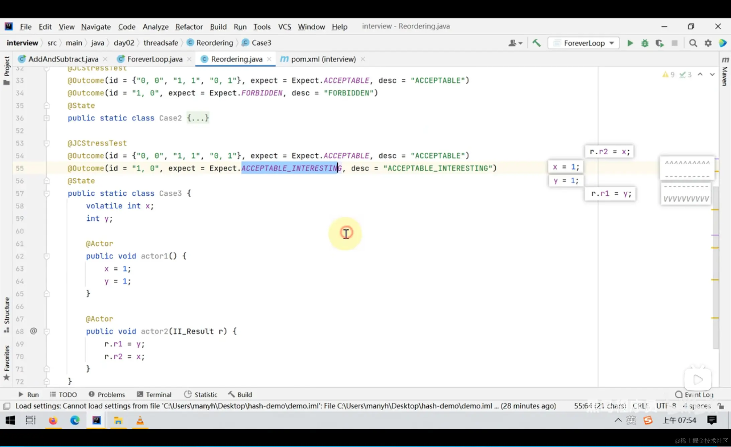This screenshot has height=447, width=731.
Task: Click the stop process square icon
Action: click(x=674, y=43)
